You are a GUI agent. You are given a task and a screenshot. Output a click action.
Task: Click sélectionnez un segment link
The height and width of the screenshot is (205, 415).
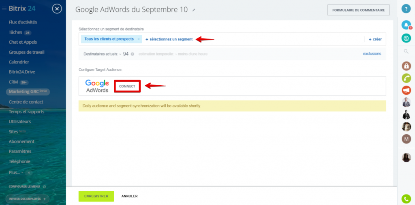coord(169,39)
